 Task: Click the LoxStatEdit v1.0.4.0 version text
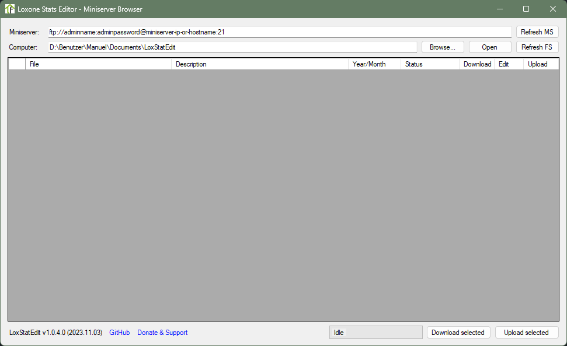[55, 332]
